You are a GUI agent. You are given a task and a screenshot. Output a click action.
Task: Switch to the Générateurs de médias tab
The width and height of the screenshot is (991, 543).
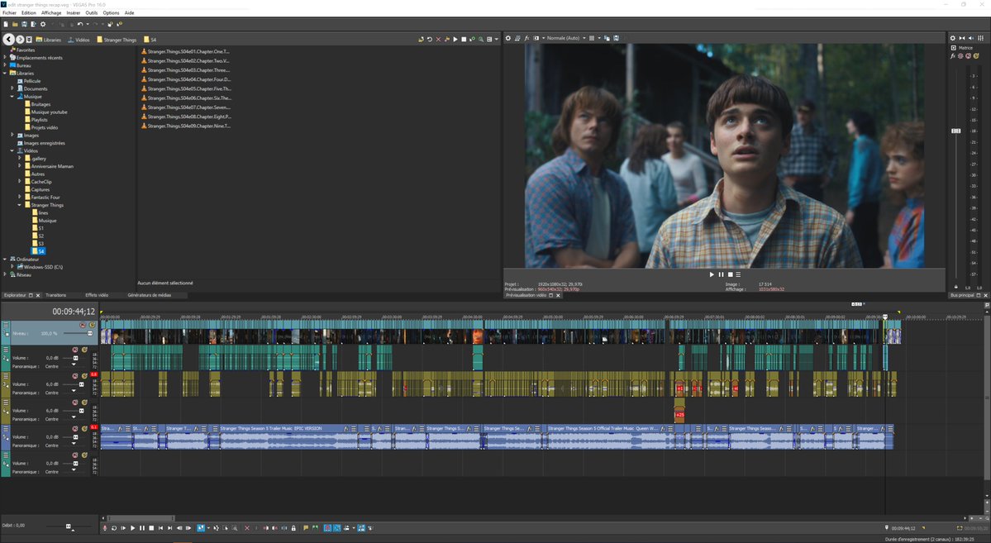149,295
